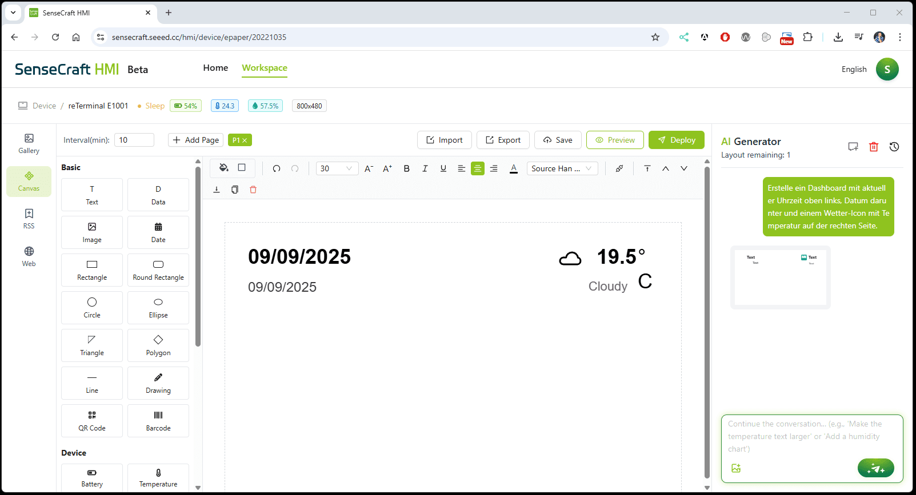Toggle bold text formatting
The image size is (916, 495).
[406, 168]
